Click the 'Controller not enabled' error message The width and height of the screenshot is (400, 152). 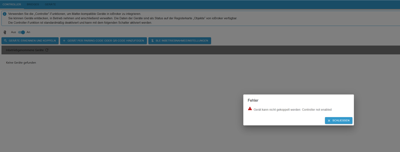point(293,109)
